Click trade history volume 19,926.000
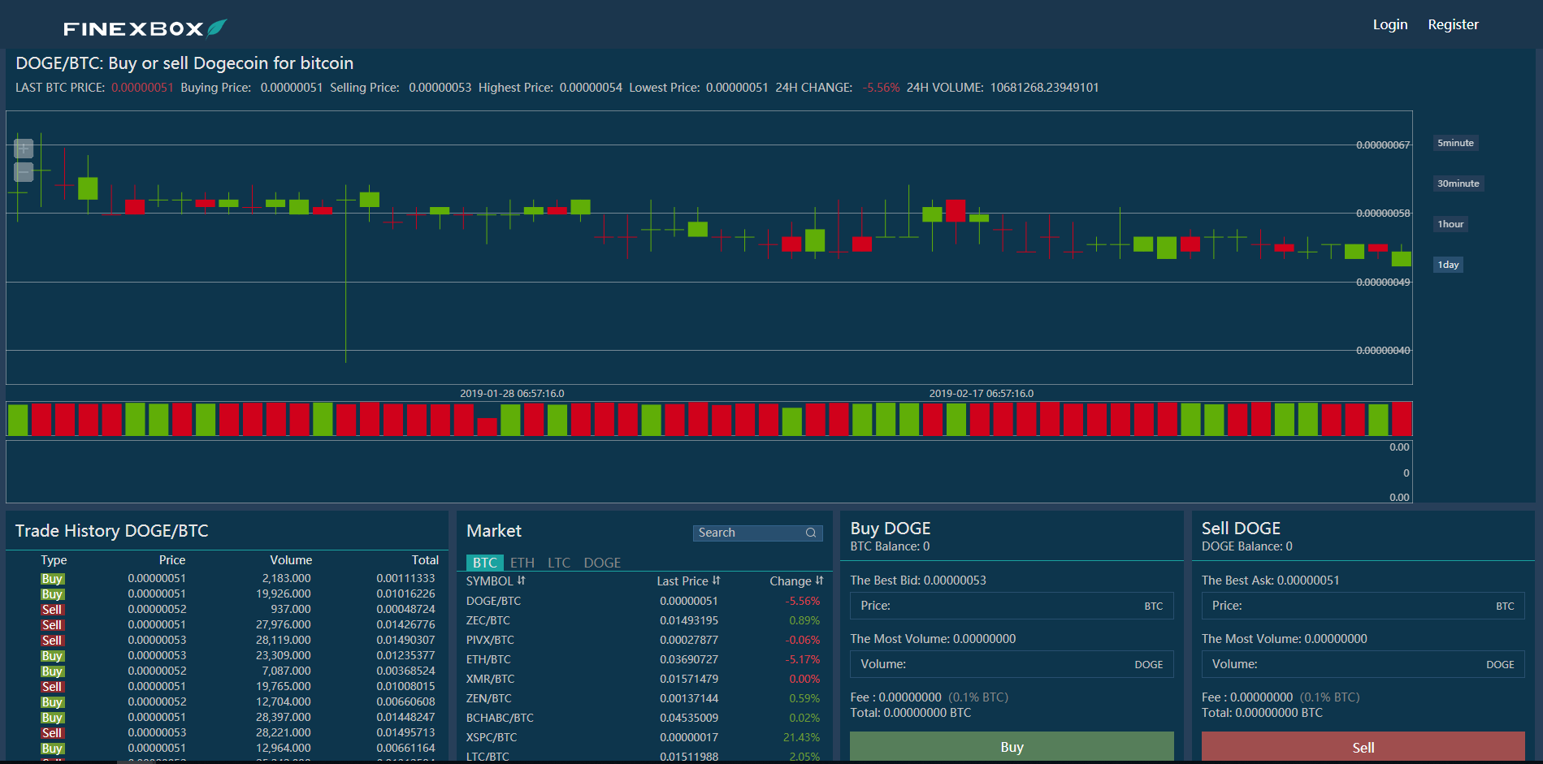The image size is (1543, 764). 283,594
